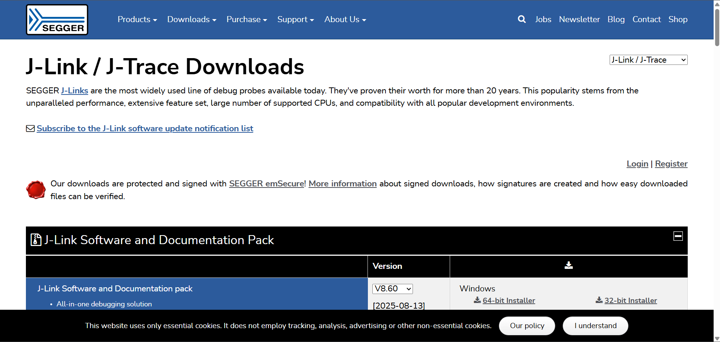Open the Support dropdown menu
720x342 pixels.
click(x=295, y=19)
